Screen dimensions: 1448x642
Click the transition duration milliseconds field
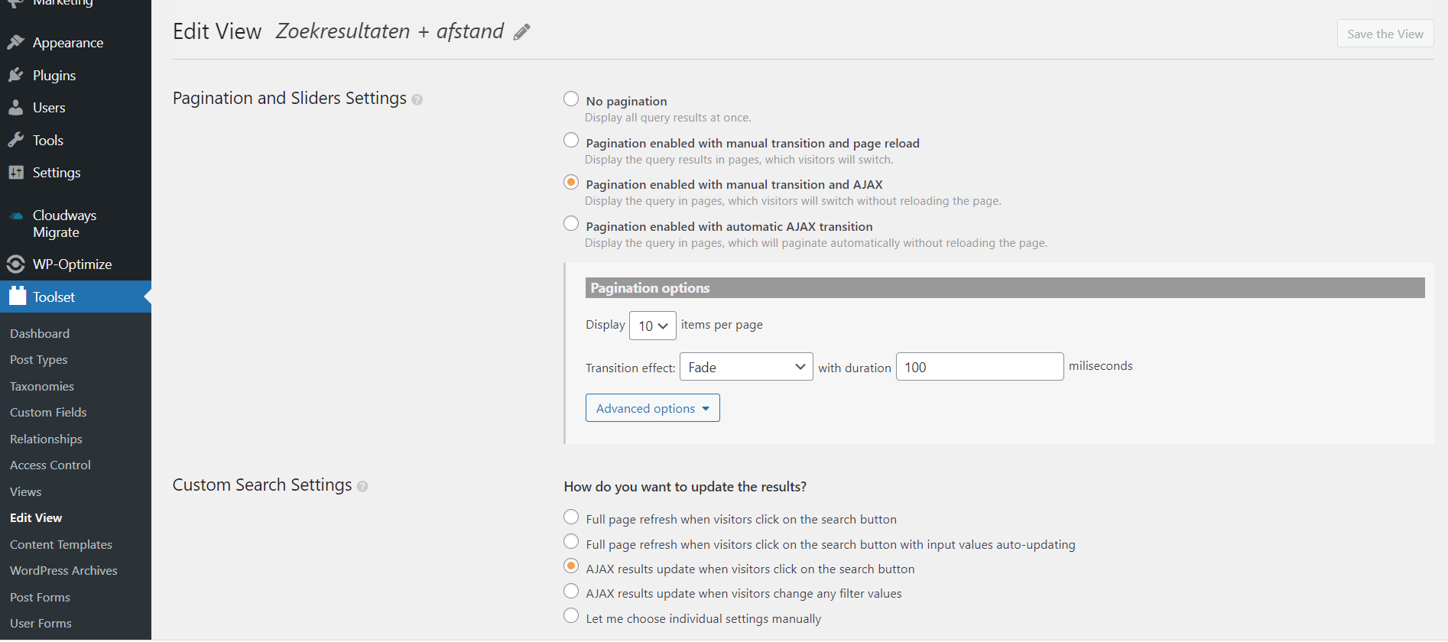[x=979, y=367]
